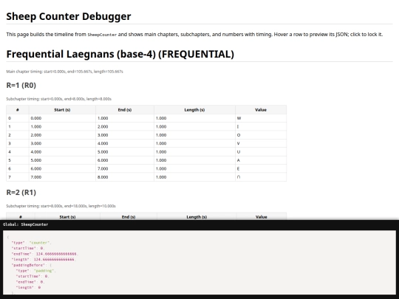399x299 pixels.
Task: Click the End cell 4.000 in row 3
Action: click(x=125, y=143)
